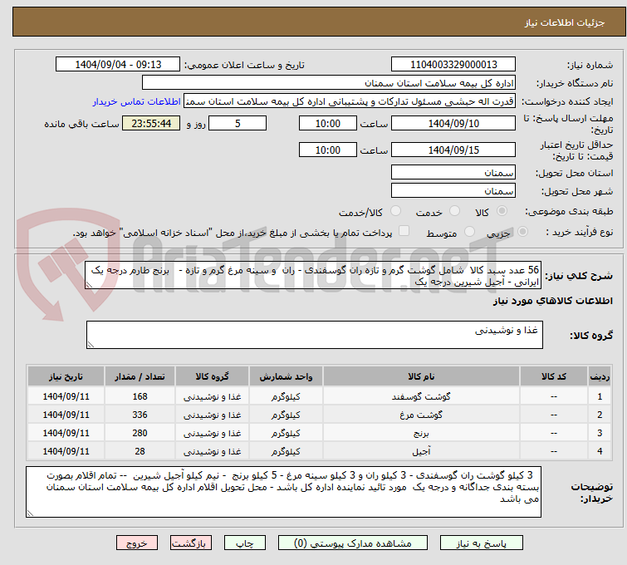Select the 'کالا' radio button

click(x=502, y=211)
